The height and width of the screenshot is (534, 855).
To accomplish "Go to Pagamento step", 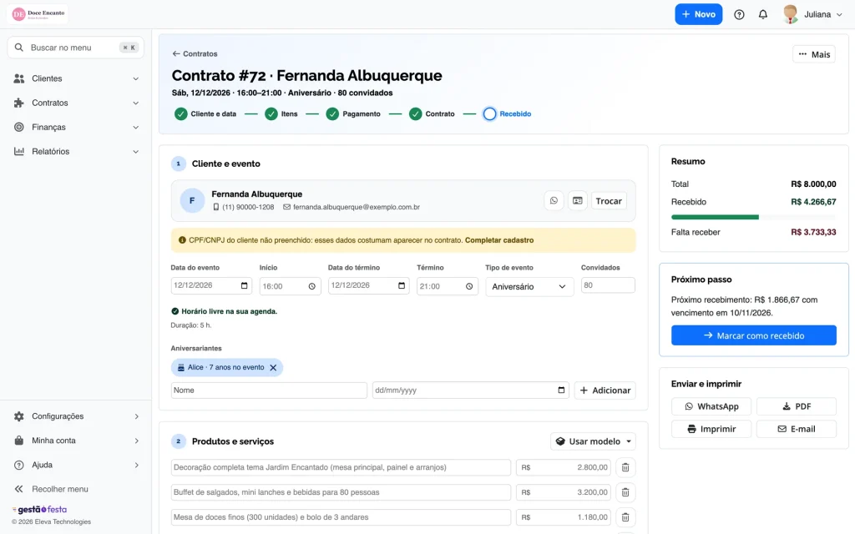I will (353, 113).
